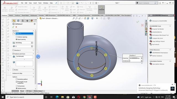
Task: Accept CirPattern1 with the green checkmark
Action: (x=13, y=27)
